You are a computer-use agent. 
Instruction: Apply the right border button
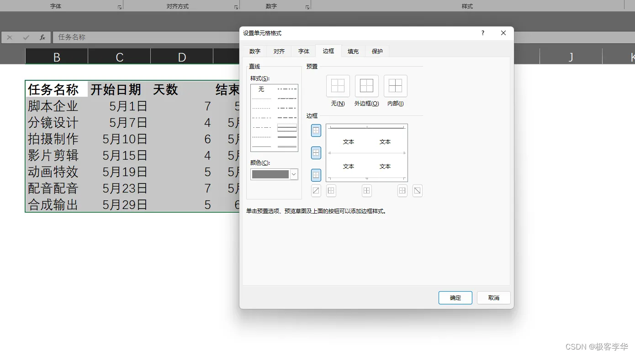click(402, 191)
